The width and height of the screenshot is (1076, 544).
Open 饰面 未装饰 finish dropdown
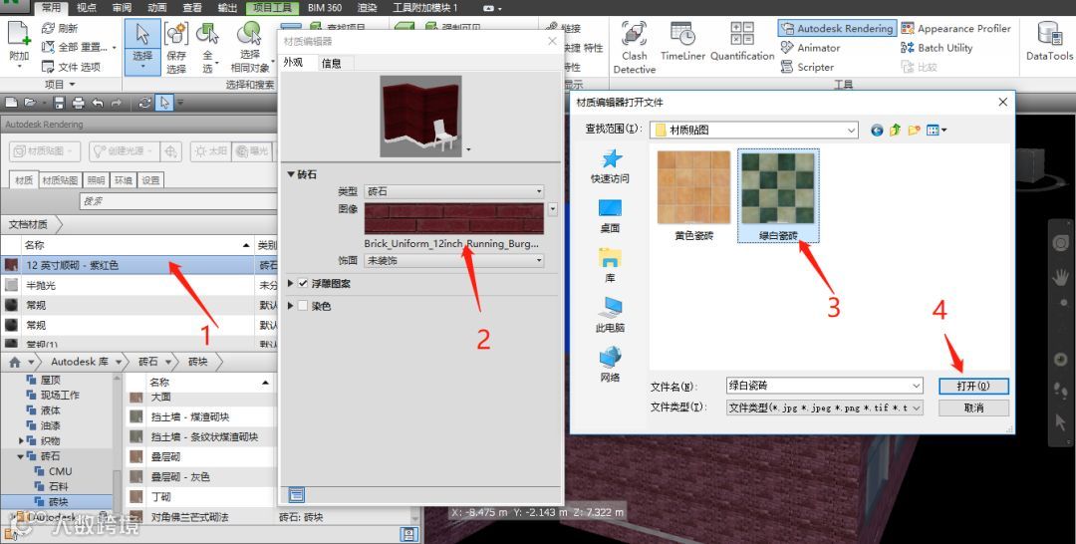click(454, 261)
